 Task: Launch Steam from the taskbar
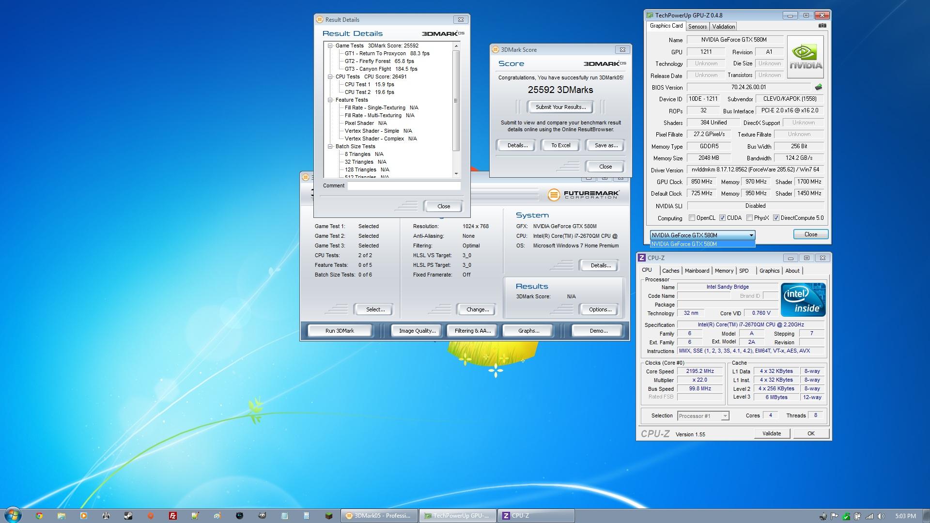pyautogui.click(x=128, y=516)
